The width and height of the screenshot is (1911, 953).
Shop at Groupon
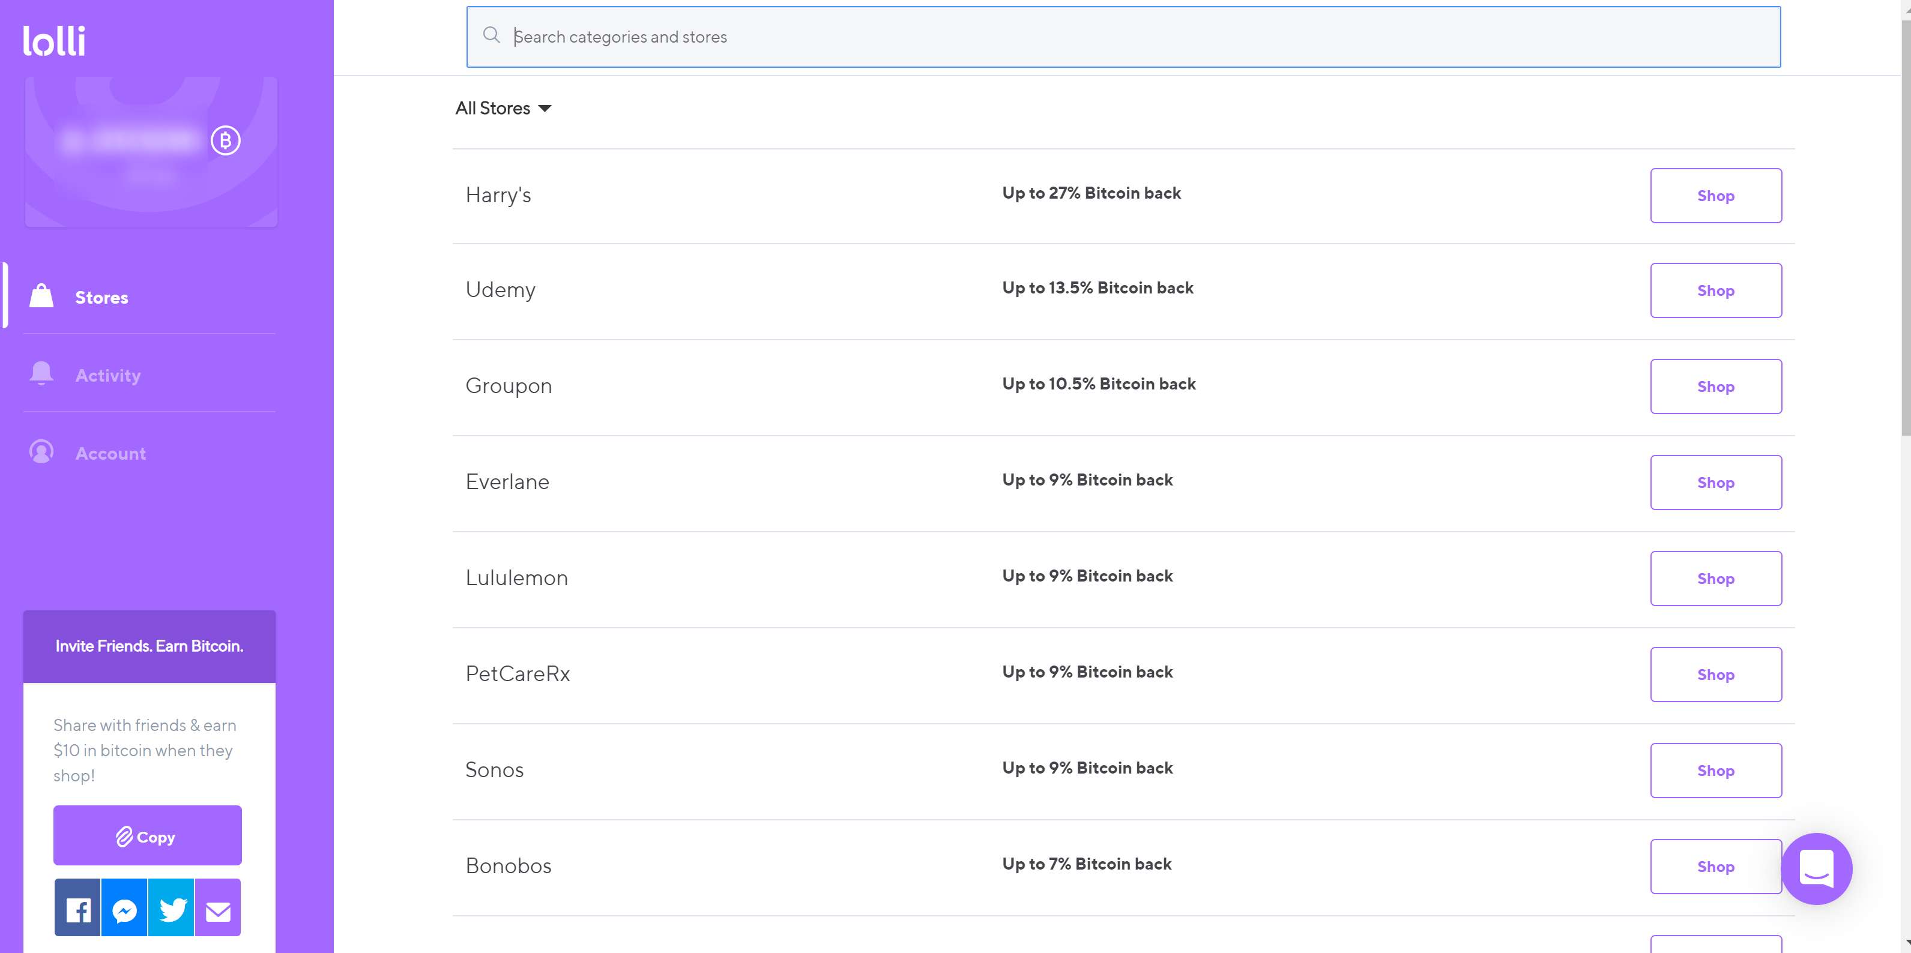click(x=1716, y=386)
